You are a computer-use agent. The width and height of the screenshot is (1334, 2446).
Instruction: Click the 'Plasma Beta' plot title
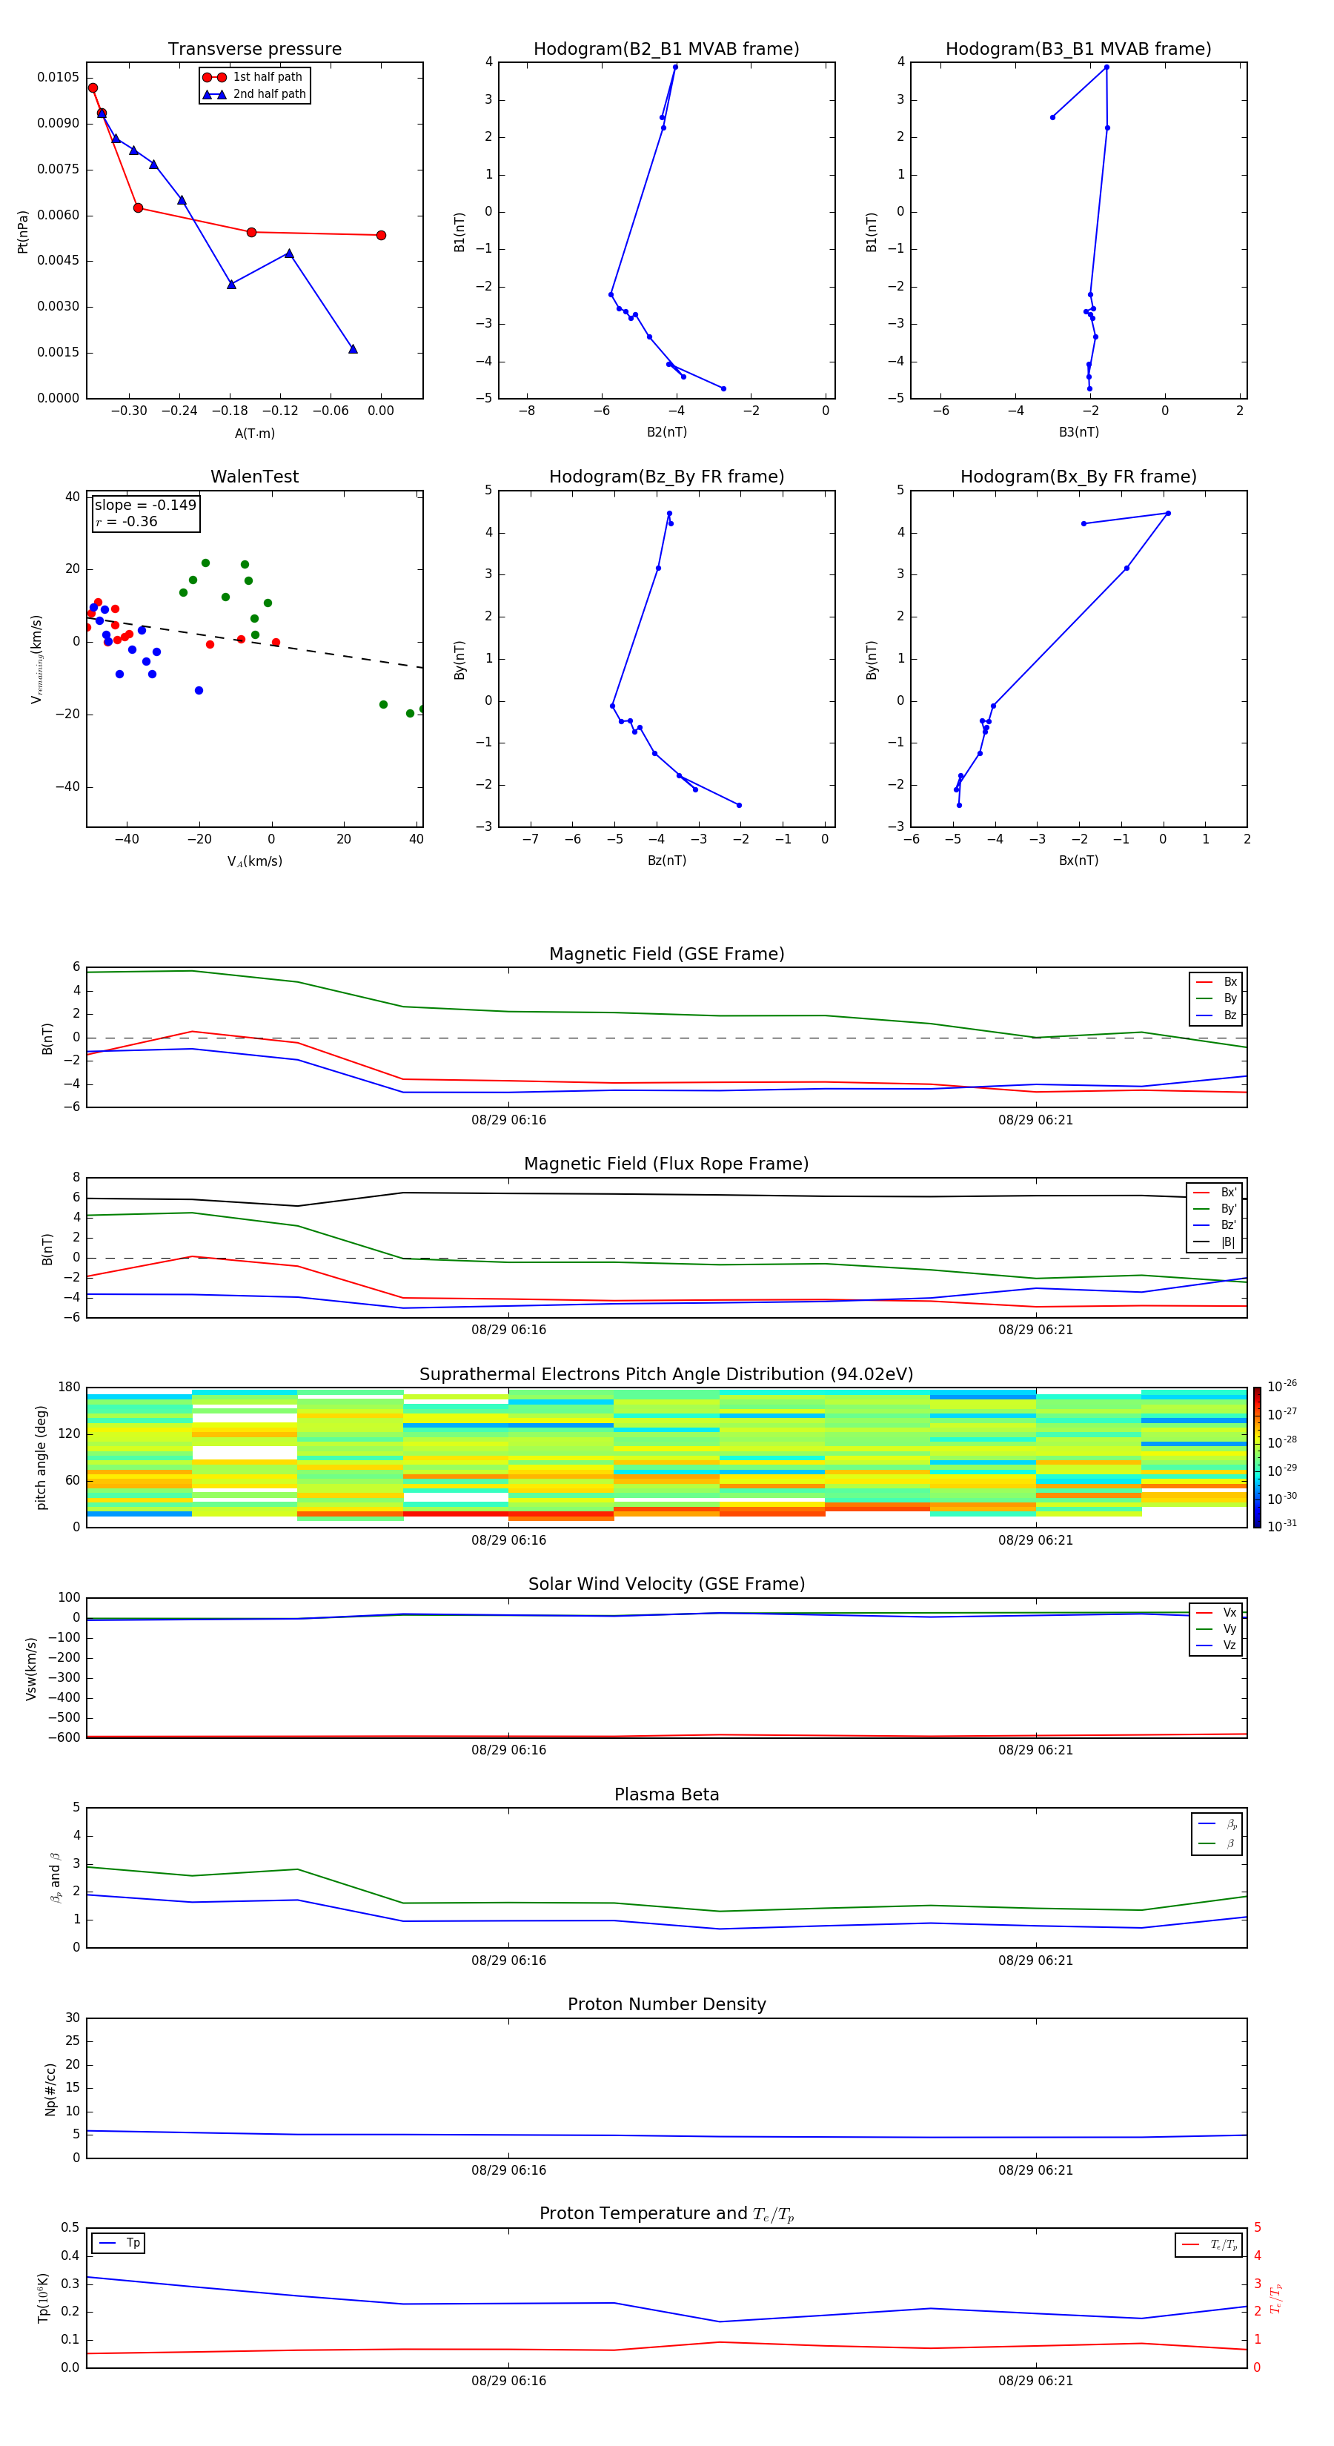pos(666,1795)
